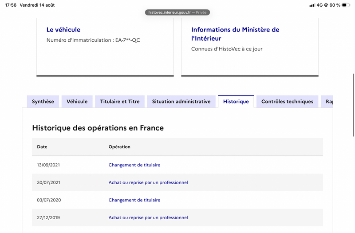Click the Connues d'HistoVec à ce jour text
Image resolution: width=355 pixels, height=233 pixels.
coord(227,49)
